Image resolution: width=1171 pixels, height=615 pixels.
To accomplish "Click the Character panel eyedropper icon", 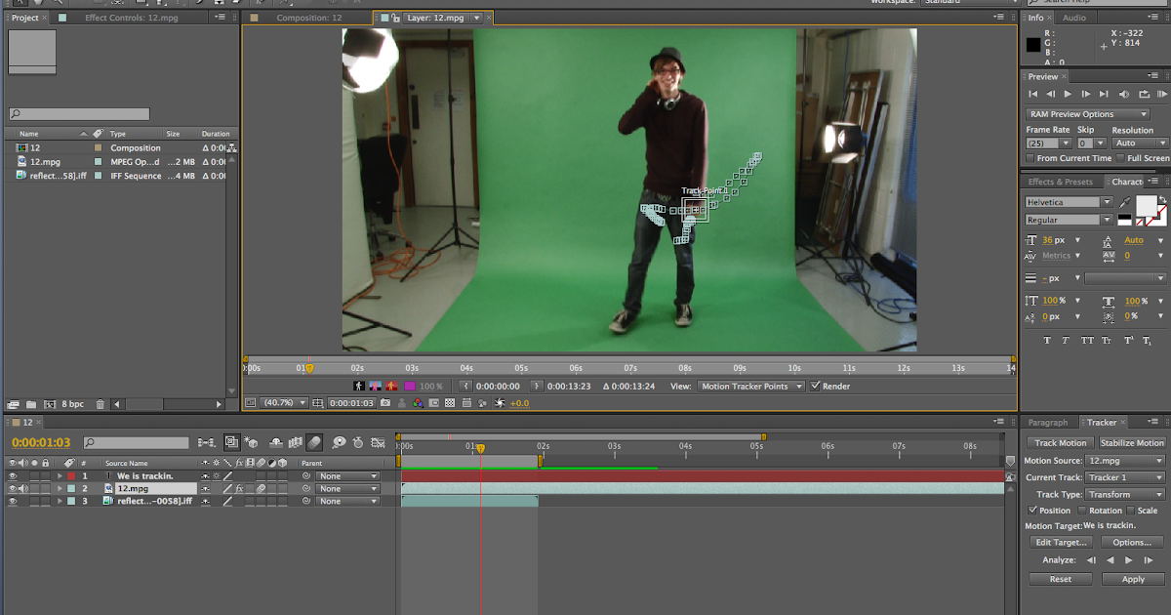I will point(1125,202).
